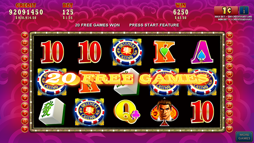Click the 20 FREE GAMES banner

click(127, 79)
